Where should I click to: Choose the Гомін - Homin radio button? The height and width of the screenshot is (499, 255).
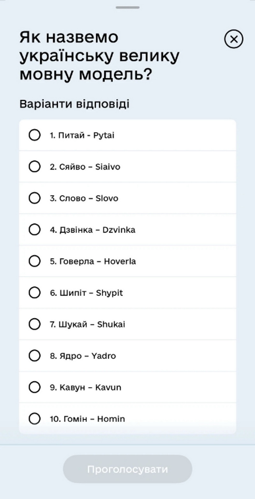(x=34, y=418)
